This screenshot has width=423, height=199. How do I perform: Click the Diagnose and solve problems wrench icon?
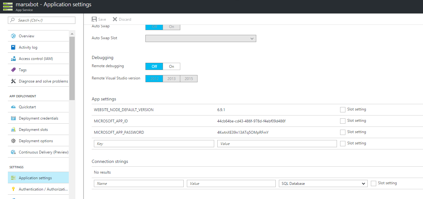(13, 81)
